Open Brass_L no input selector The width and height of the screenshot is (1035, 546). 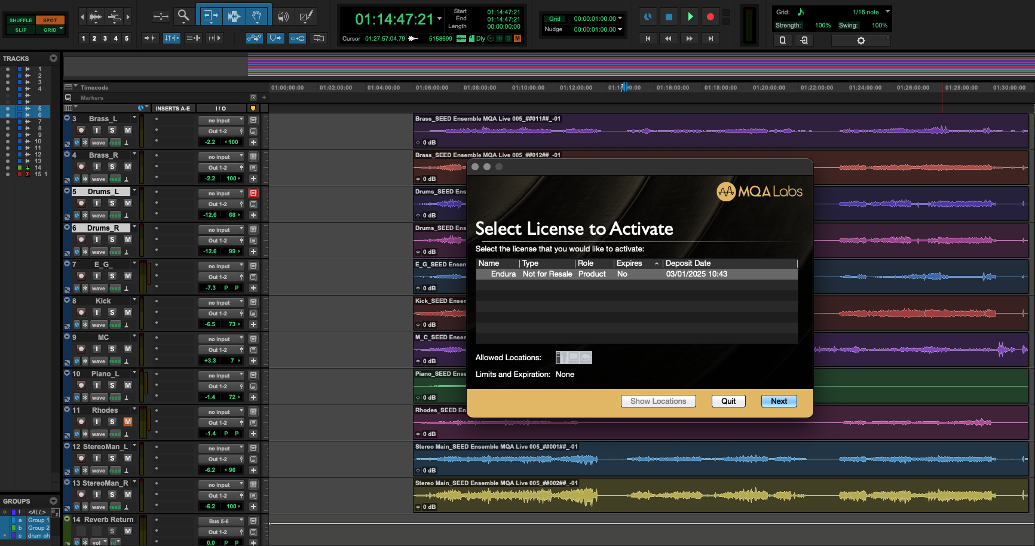[221, 121]
